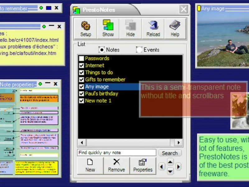Image resolution: width=249 pixels, height=187 pixels.
Task: Select 'Gifts to remember' list entry
Action: [105, 79]
